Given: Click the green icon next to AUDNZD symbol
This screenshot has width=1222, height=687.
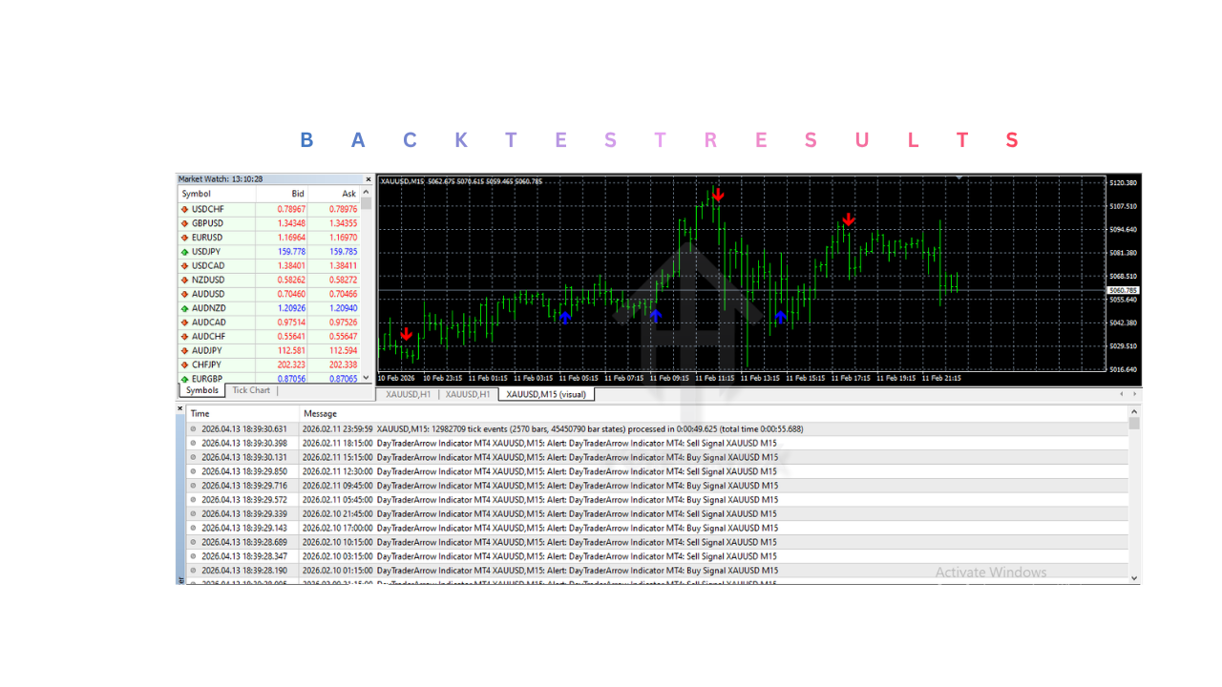Looking at the screenshot, I should point(184,307).
